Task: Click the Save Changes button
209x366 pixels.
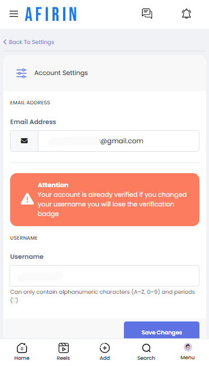Action: click(162, 330)
